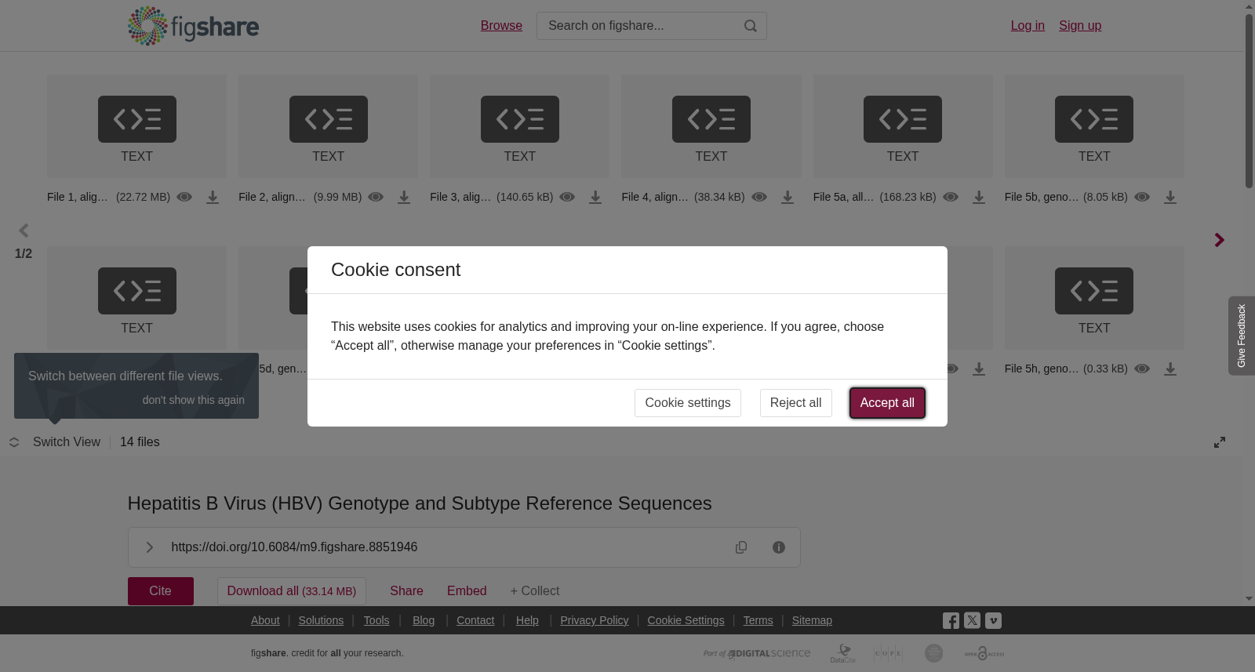This screenshot has width=1255, height=672.
Task: Open figshare Vimeo icon
Action: point(993,620)
